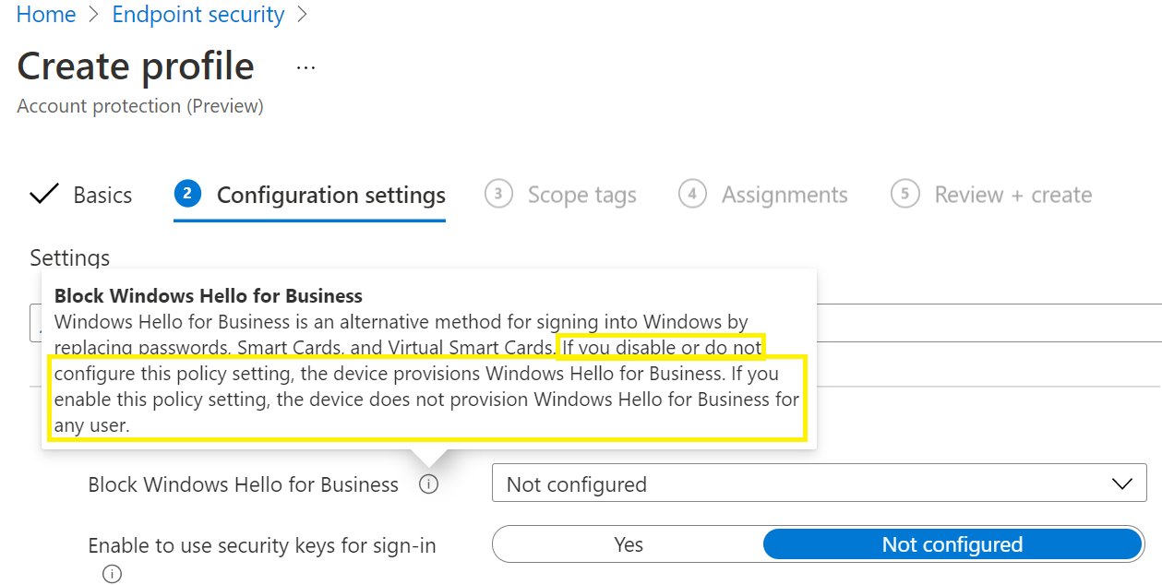The height and width of the screenshot is (585, 1162).
Task: Click info icon beside Block Windows Hello
Action: tap(428, 484)
